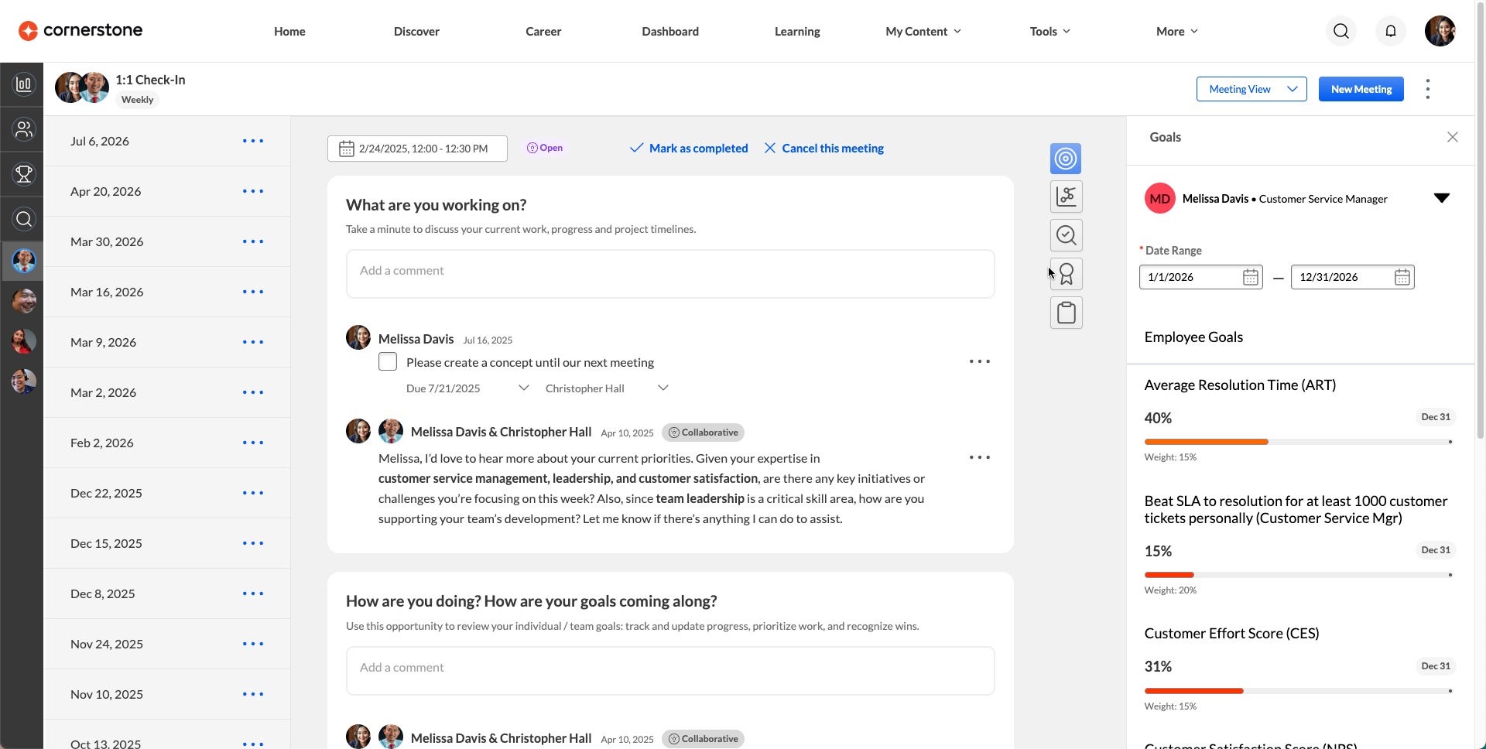Open the Goals target icon panel
This screenshot has width=1486, height=749.
pyautogui.click(x=1066, y=159)
